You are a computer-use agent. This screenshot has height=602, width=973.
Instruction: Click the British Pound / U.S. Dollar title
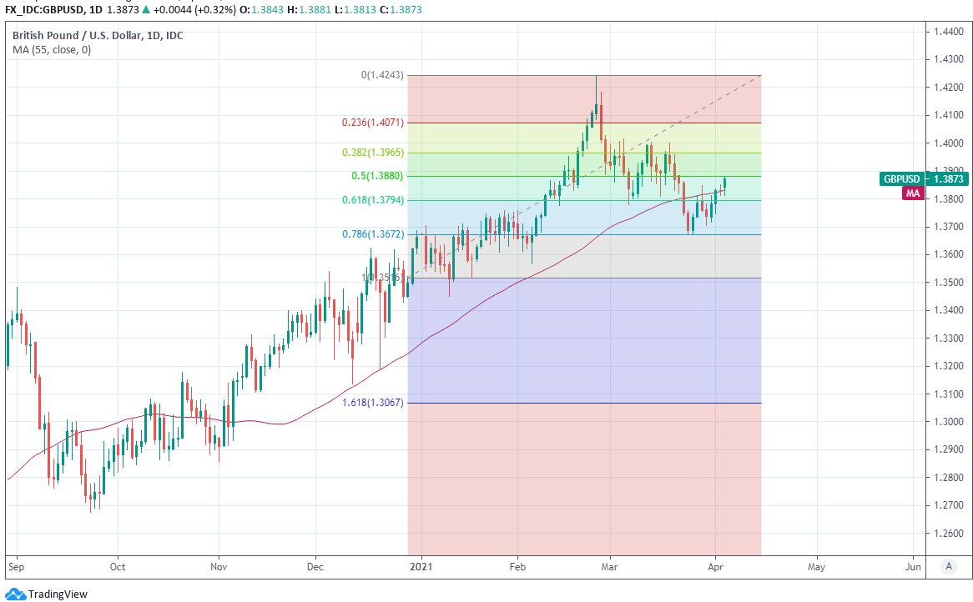coord(98,36)
